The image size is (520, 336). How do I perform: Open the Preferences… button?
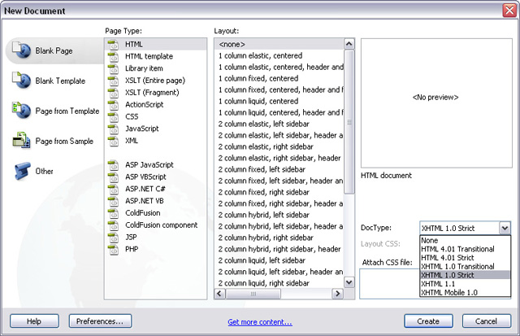(x=100, y=321)
